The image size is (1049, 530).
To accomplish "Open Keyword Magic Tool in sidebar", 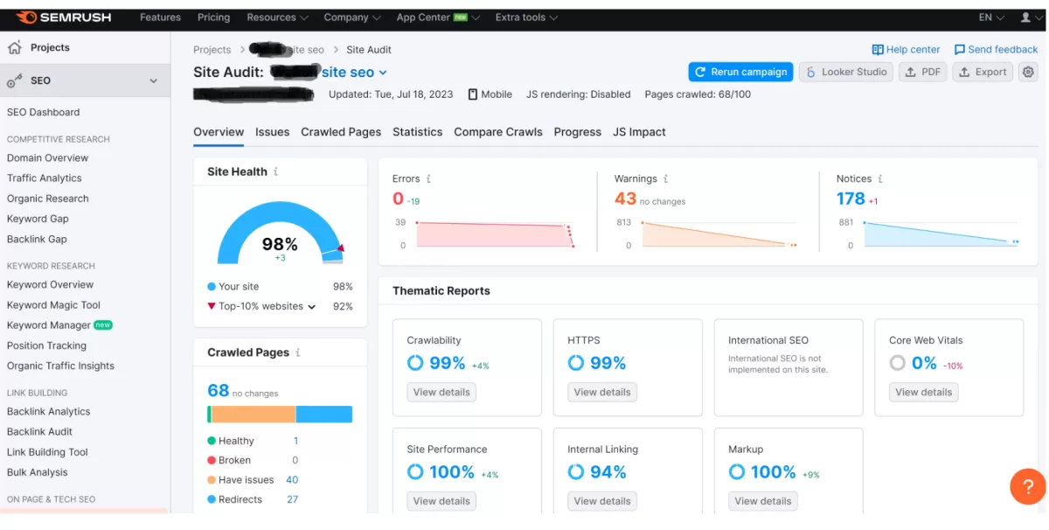I will click(54, 305).
